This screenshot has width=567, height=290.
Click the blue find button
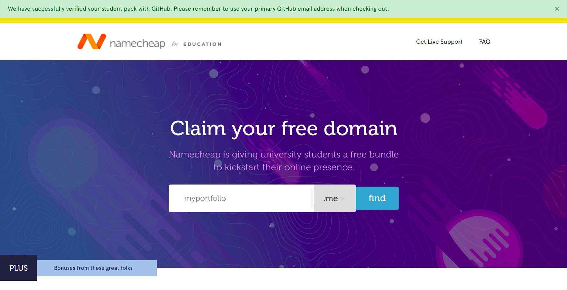(x=377, y=198)
